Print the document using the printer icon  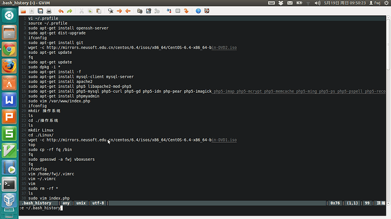click(49, 11)
